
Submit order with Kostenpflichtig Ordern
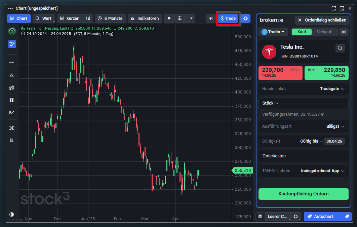point(304,194)
